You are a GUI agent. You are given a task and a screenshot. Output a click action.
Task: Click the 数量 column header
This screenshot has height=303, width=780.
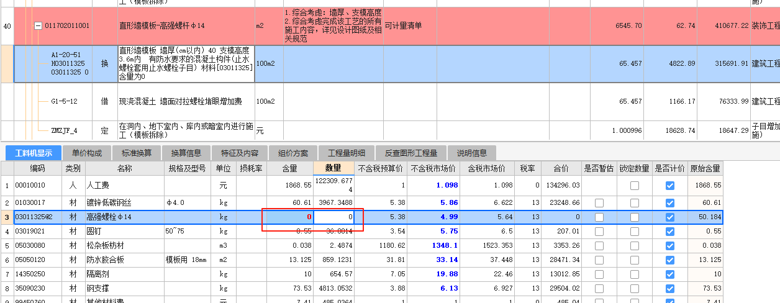click(x=333, y=168)
